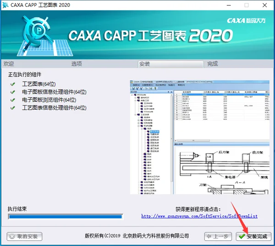275x246 pixels.
Task: Click the 电子图板浏览组件(64位) component text
Action: [49, 100]
